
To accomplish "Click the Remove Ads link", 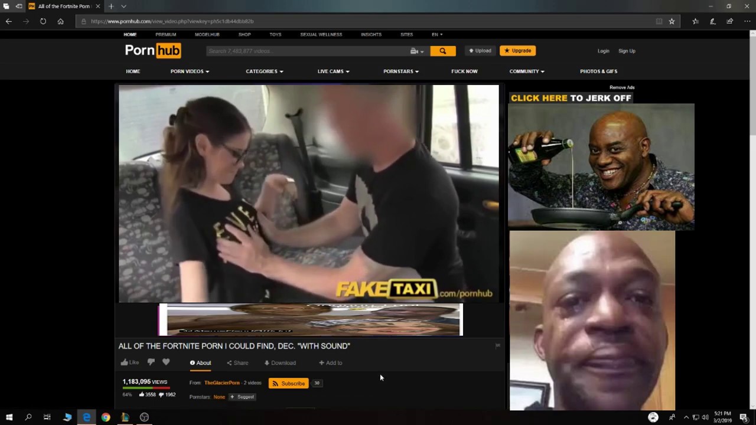I will (x=622, y=87).
